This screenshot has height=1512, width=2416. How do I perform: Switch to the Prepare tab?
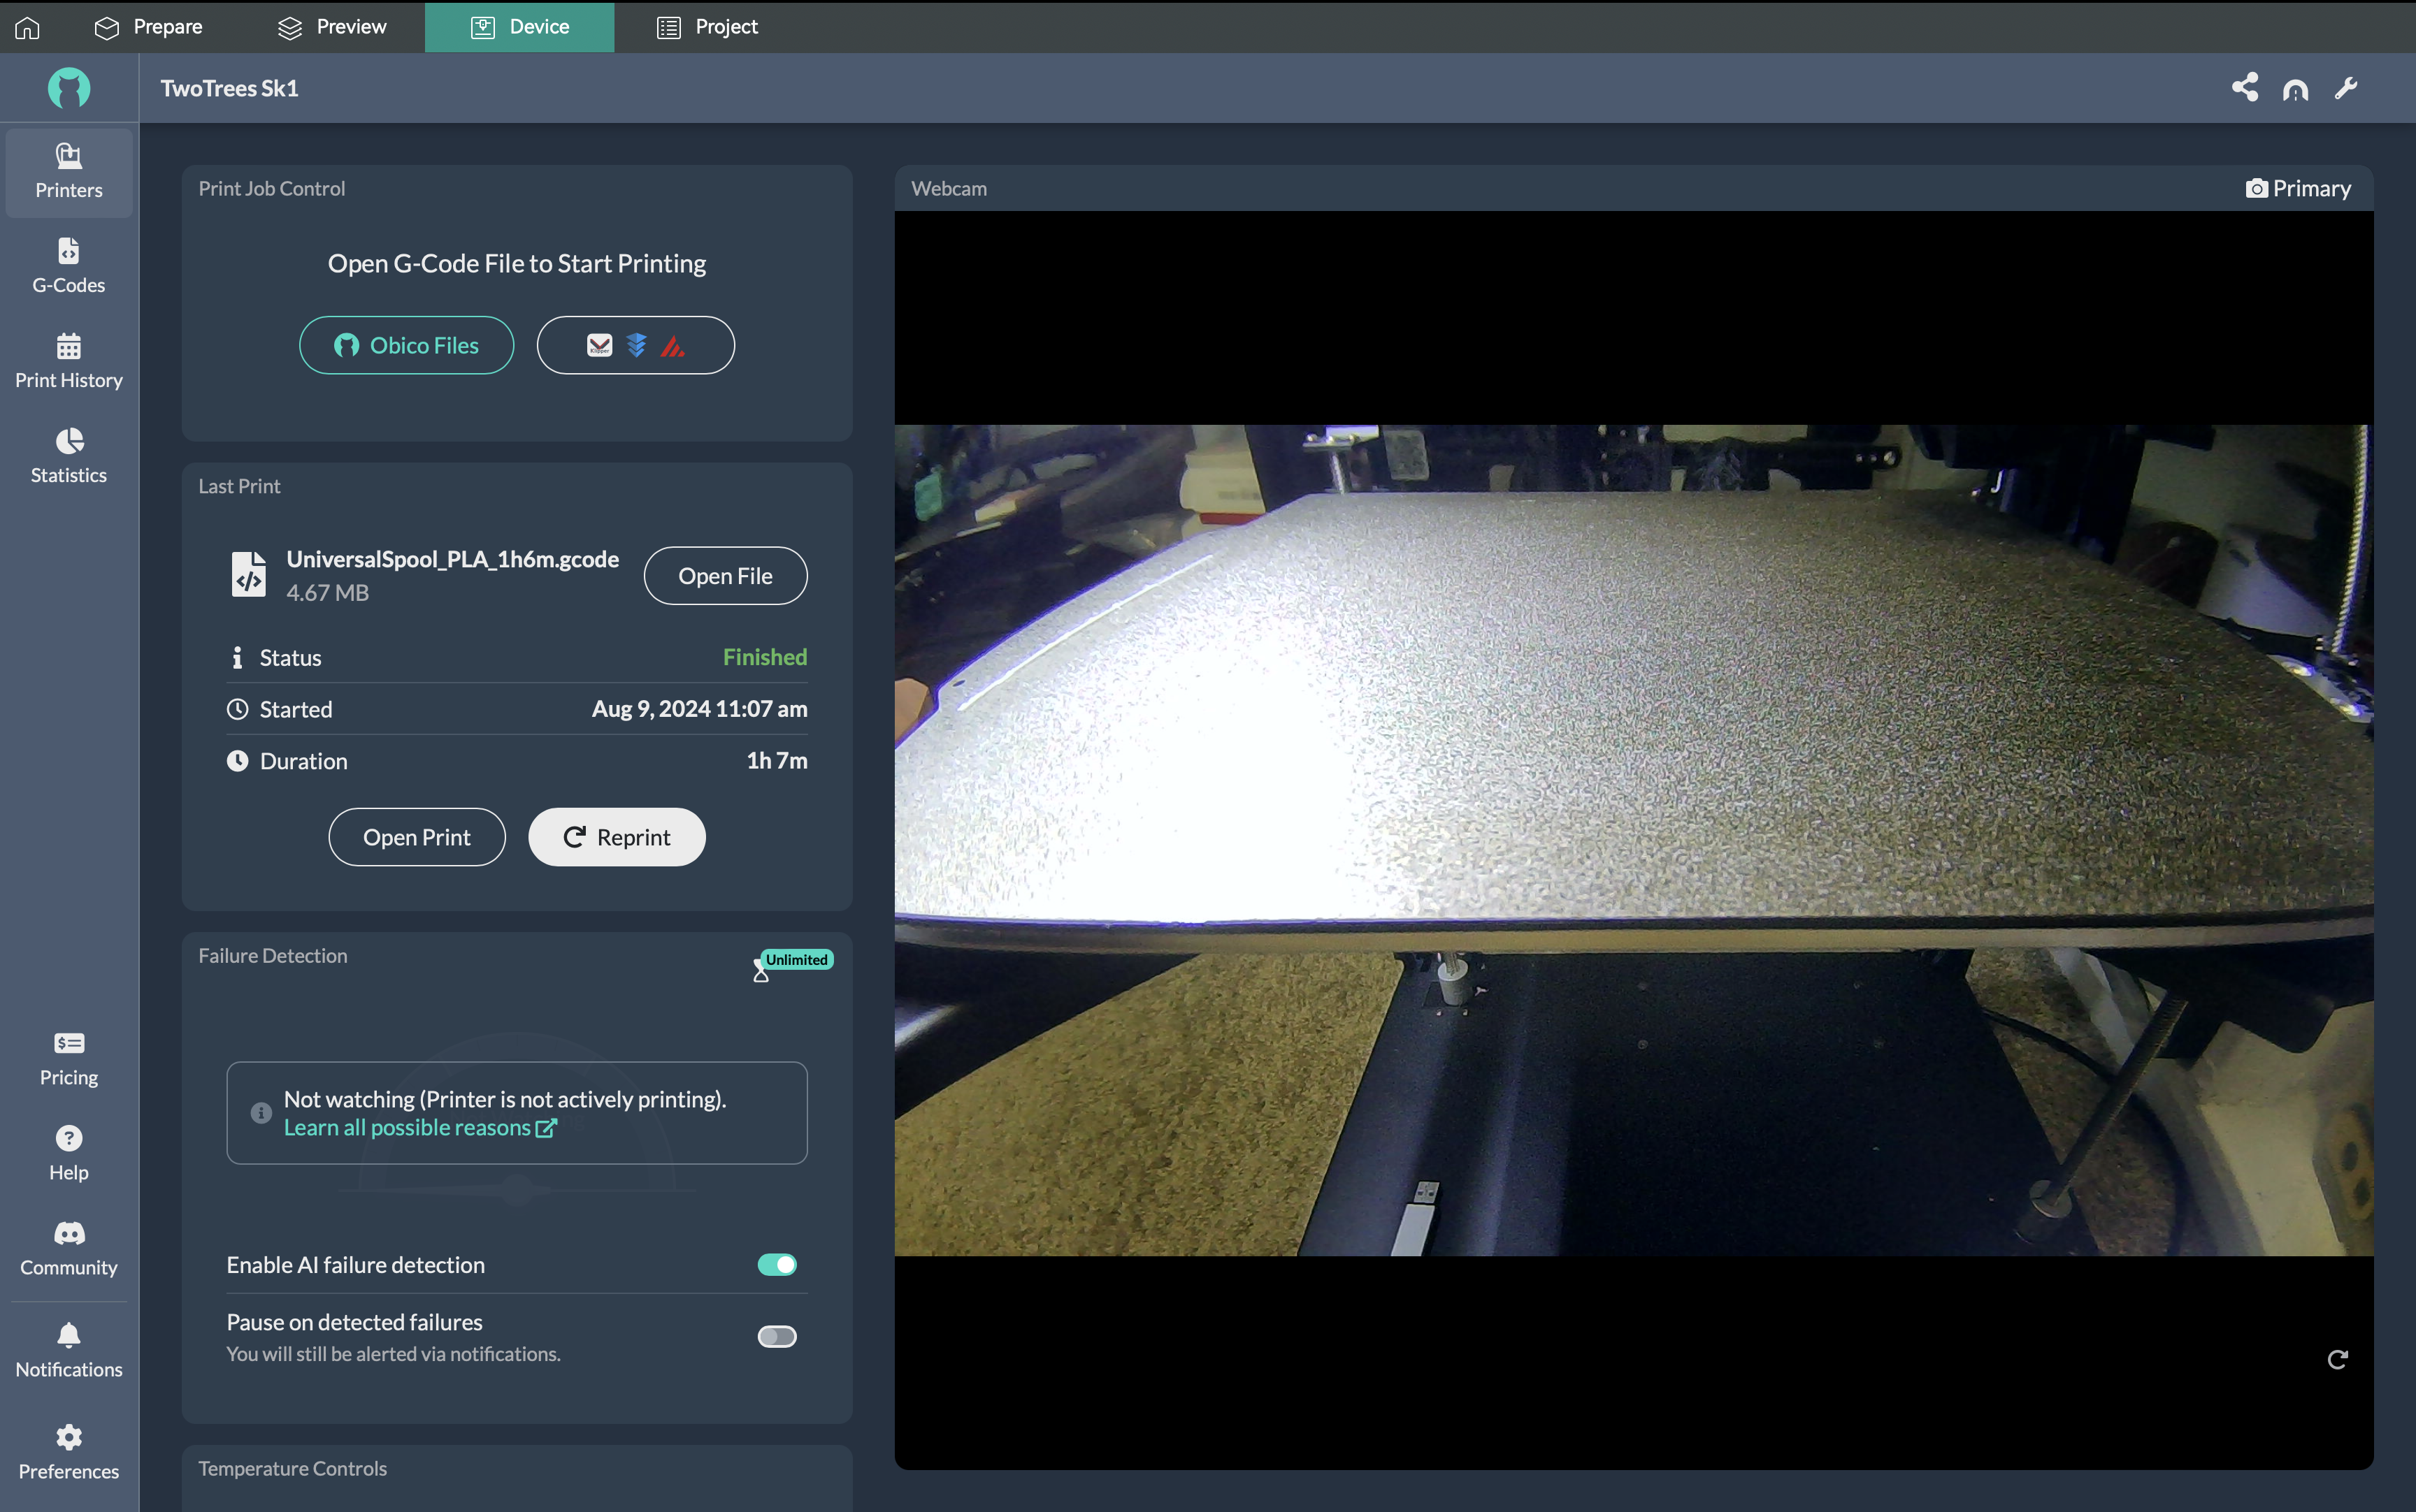[x=148, y=27]
